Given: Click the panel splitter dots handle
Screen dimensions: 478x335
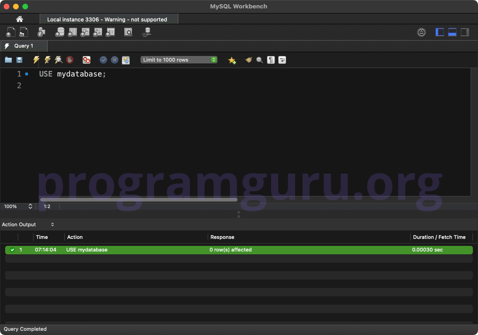Looking at the screenshot, I should point(239,214).
